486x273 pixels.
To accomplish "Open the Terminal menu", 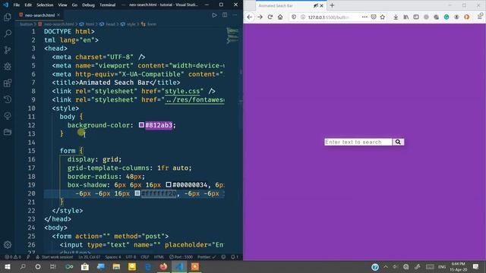I will [107, 5].
